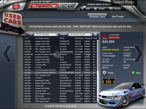Click next page arrow below the list
146x109 pixels.
tap(96, 106)
